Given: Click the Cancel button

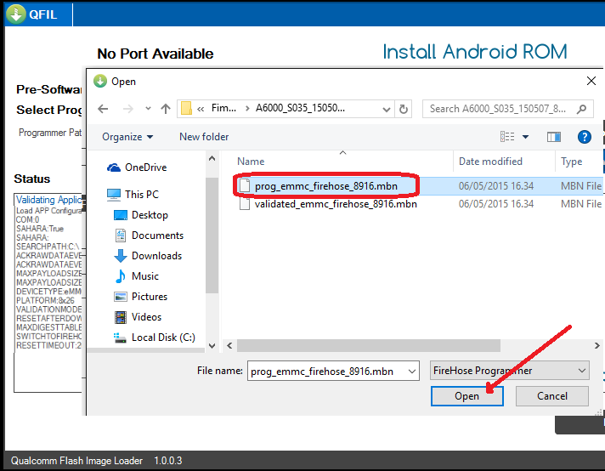Looking at the screenshot, I should click(552, 396).
